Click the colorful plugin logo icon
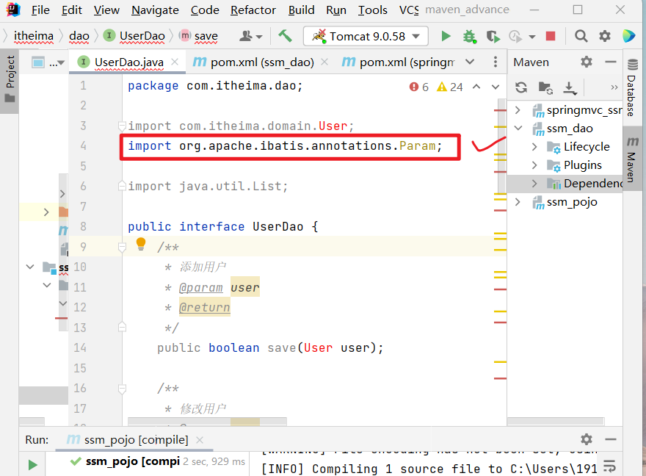 [x=628, y=36]
